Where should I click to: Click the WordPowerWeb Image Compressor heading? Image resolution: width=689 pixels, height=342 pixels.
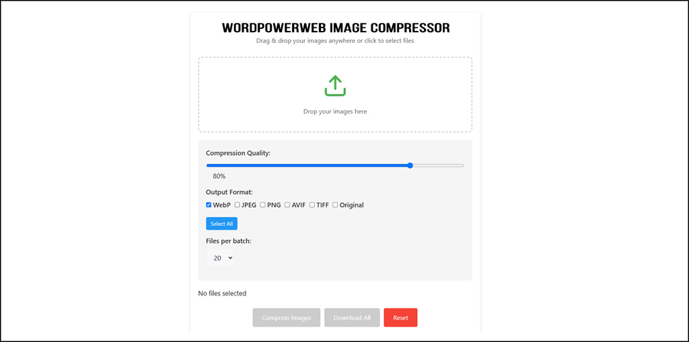pos(335,28)
